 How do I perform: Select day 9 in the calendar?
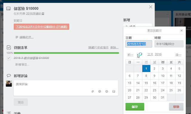tap(155, 76)
